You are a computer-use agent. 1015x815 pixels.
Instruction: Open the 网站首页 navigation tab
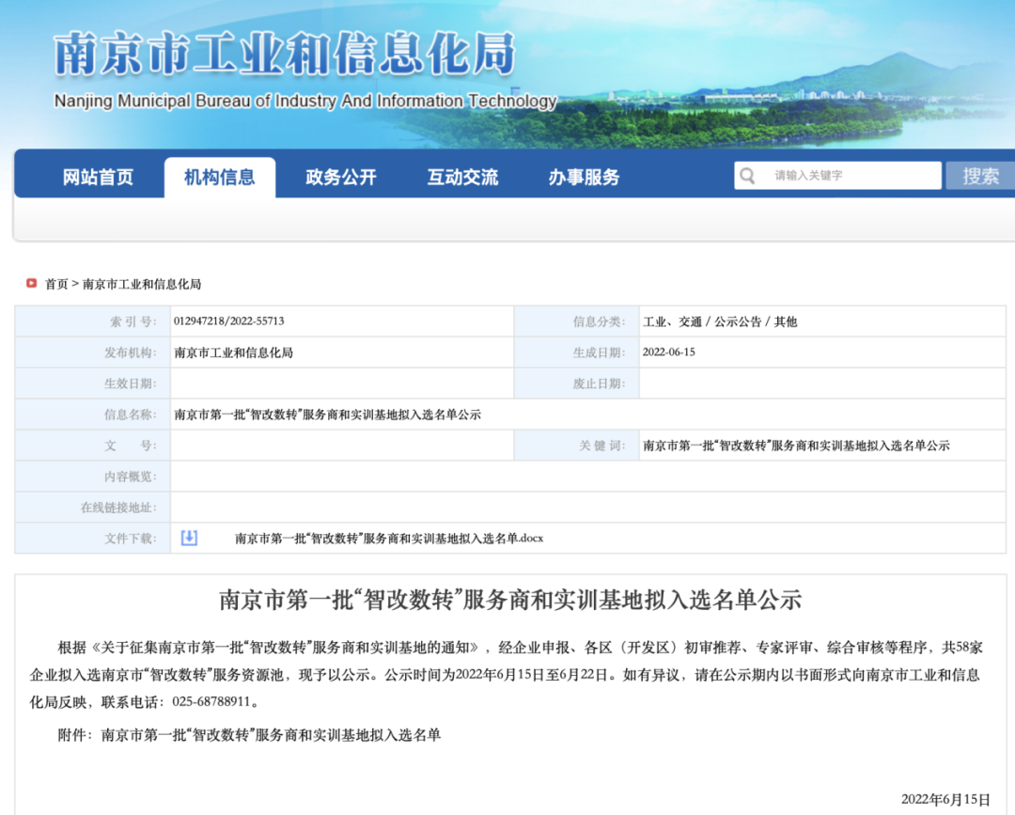coord(98,178)
